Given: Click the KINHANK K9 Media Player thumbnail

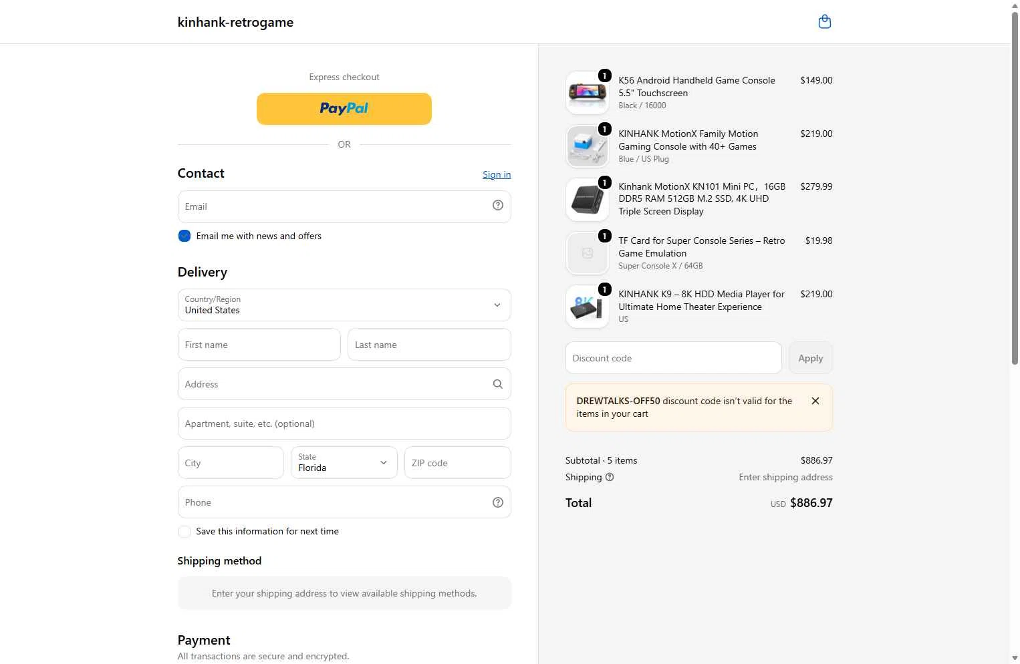Looking at the screenshot, I should tap(588, 307).
